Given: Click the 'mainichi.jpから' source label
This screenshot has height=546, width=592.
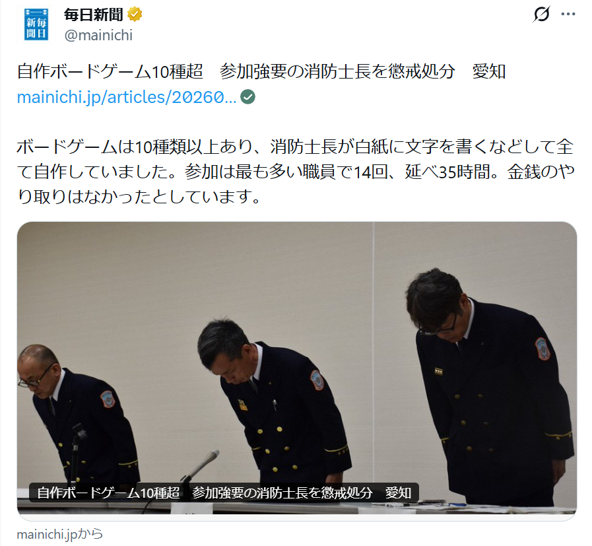Looking at the screenshot, I should 59,534.
